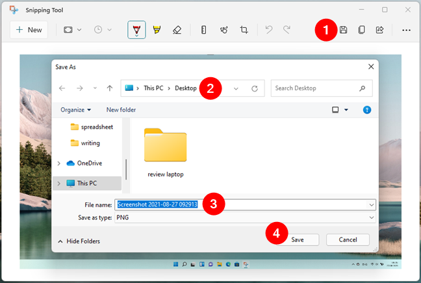Open the See more ellipsis menu
This screenshot has height=283, width=421.
(406, 30)
